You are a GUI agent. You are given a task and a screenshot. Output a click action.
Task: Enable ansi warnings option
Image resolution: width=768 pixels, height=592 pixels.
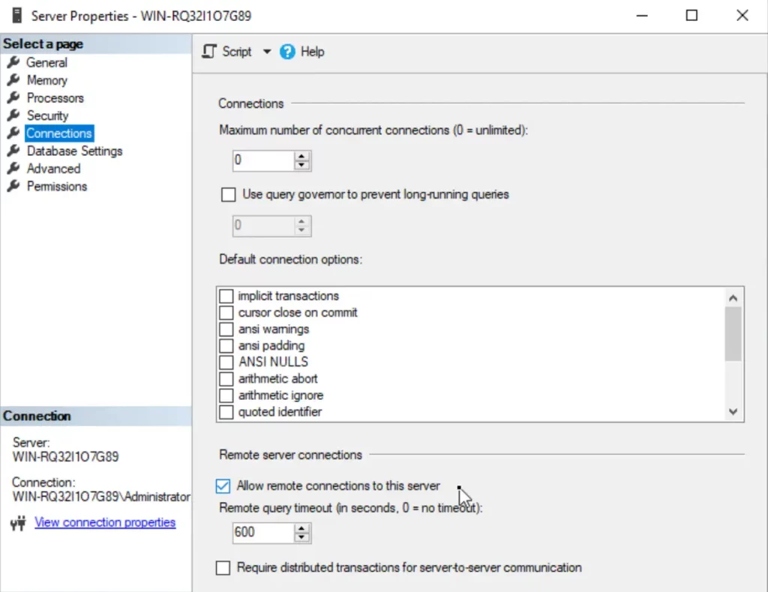pos(226,329)
